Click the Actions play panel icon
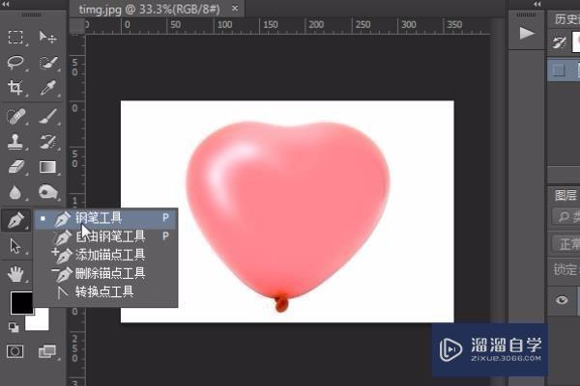This screenshot has height=386, width=580. [527, 33]
